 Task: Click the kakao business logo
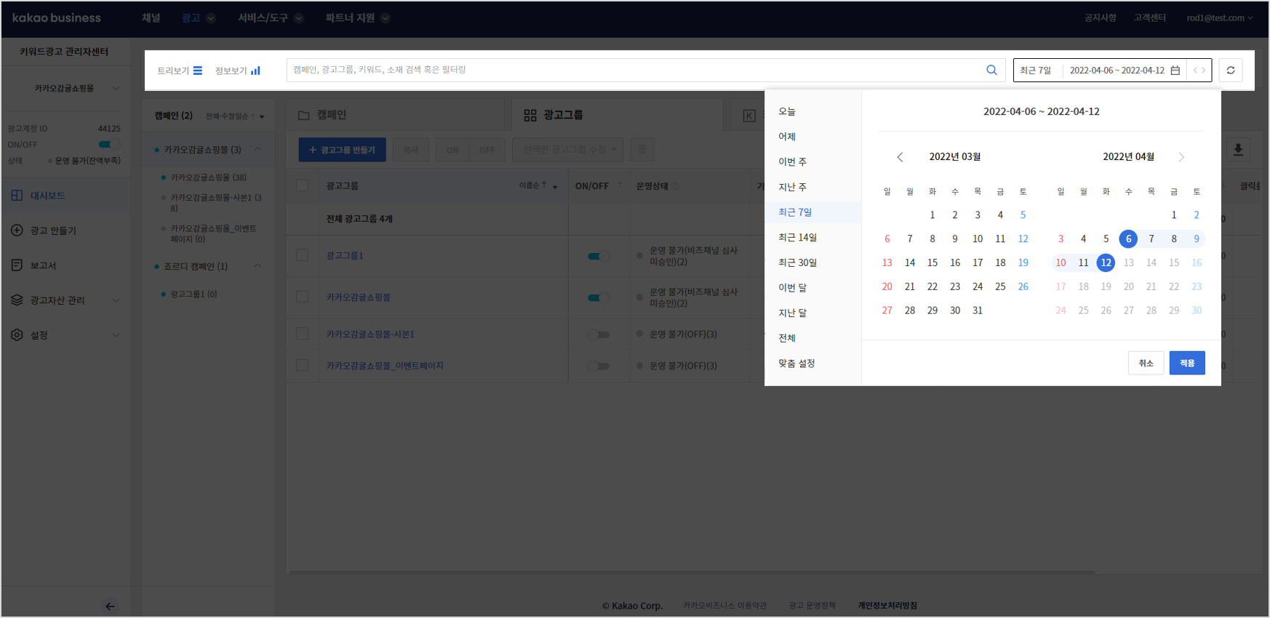(57, 18)
